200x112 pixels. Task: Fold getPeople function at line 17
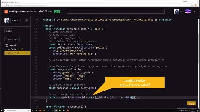[37, 29]
